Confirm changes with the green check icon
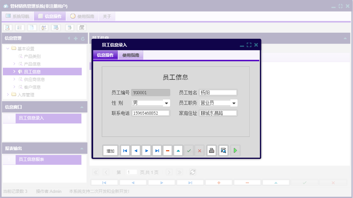Screen dimensions: 353x198 click(x=189, y=150)
